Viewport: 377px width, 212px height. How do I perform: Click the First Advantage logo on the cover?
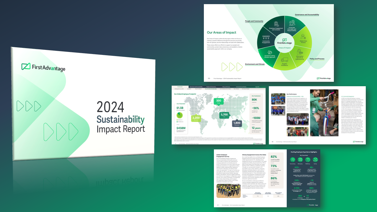(x=43, y=67)
